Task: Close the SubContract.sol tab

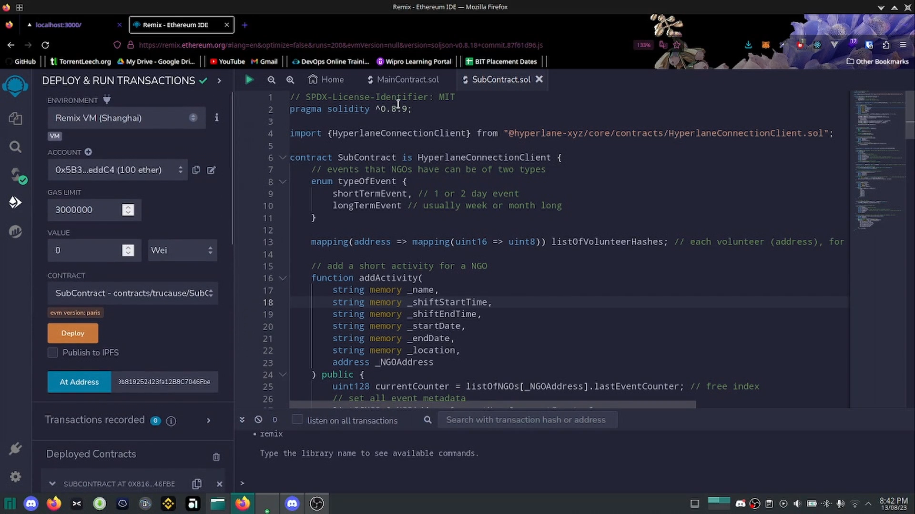Action: pyautogui.click(x=539, y=79)
